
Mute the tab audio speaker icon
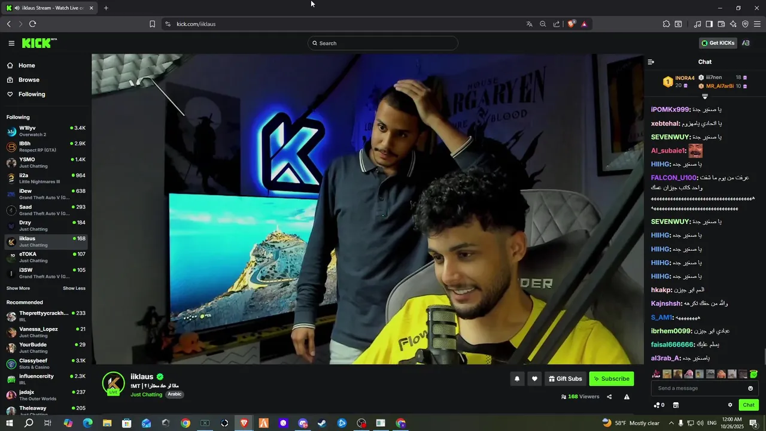[x=17, y=8]
